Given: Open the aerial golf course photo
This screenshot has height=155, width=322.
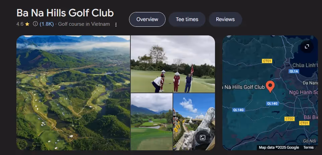Looking at the screenshot, I should [x=73, y=93].
